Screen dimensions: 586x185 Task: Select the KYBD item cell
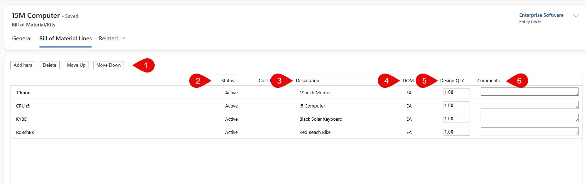point(22,119)
